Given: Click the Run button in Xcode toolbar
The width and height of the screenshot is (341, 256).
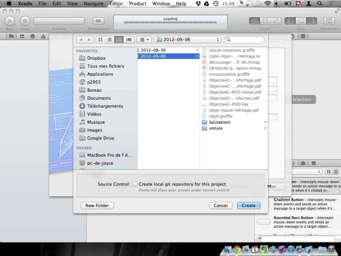Looking at the screenshot, I should (10, 21).
